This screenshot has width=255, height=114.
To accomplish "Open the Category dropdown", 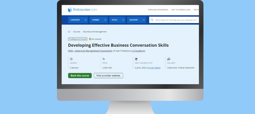I will point(78,20).
